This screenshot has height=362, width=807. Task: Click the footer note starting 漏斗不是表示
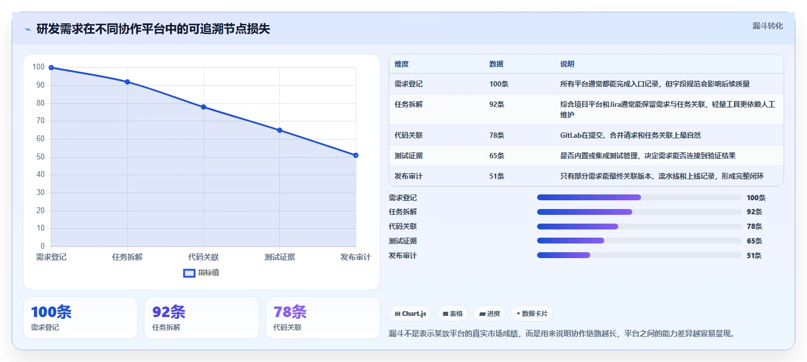[562, 334]
